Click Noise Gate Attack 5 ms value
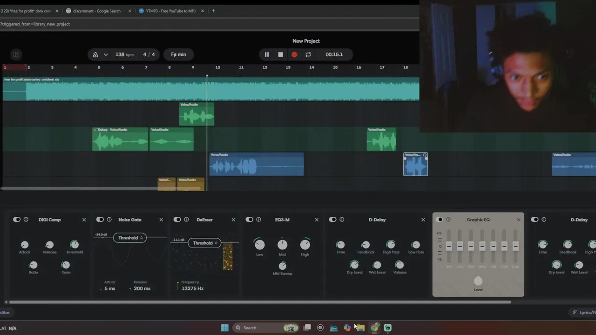 tap(109, 288)
